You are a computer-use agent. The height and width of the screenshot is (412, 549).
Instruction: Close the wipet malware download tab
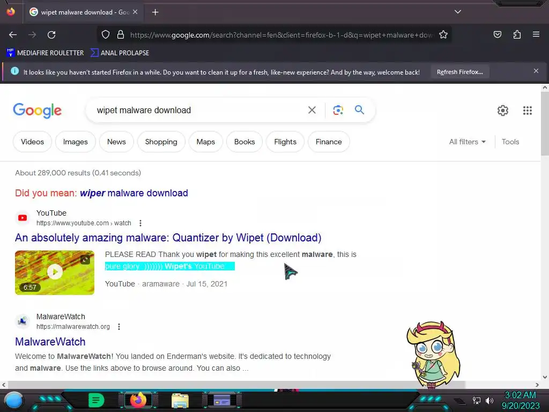[x=135, y=12]
